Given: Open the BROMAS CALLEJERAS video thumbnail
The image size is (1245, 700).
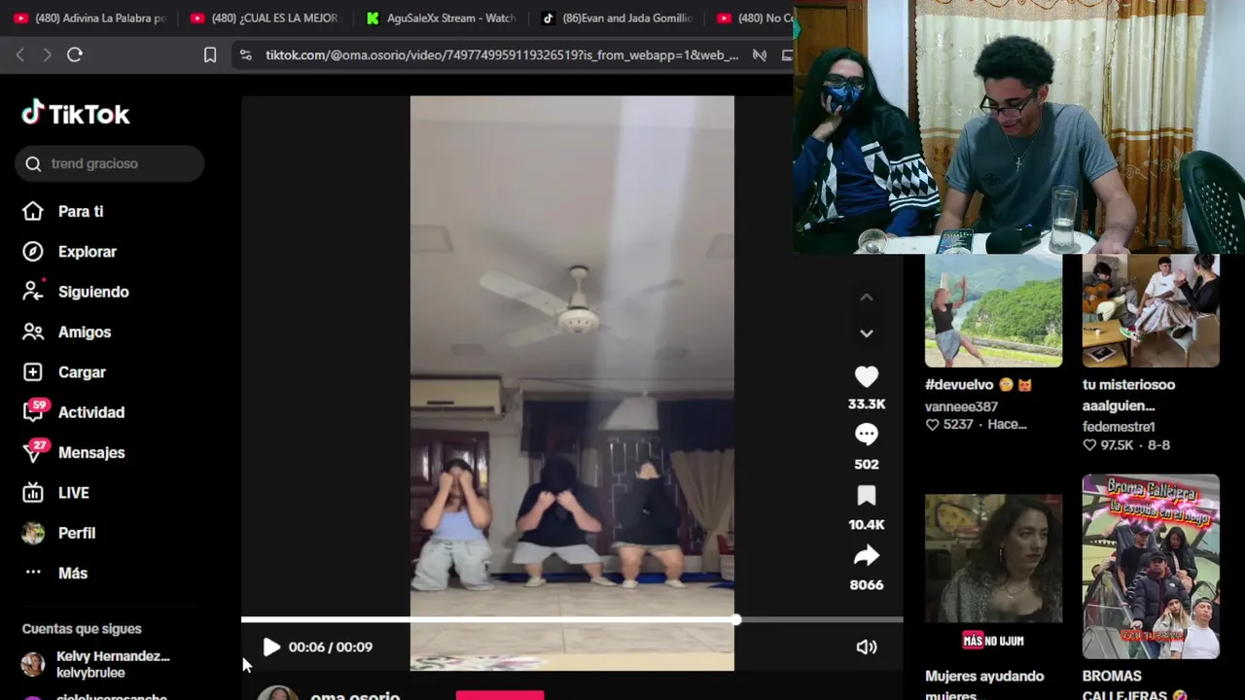Looking at the screenshot, I should [1151, 567].
